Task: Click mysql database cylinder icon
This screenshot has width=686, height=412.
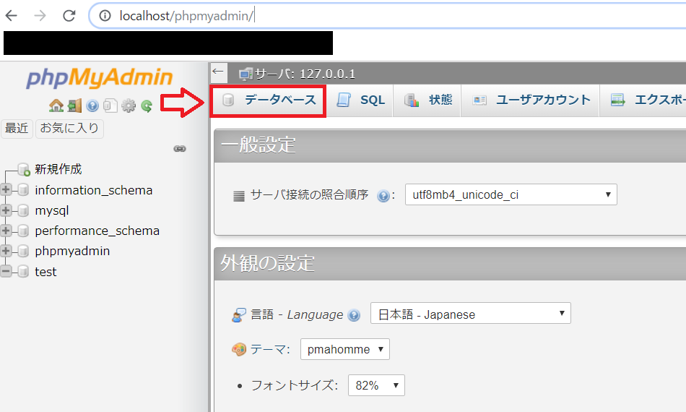Action: (23, 210)
